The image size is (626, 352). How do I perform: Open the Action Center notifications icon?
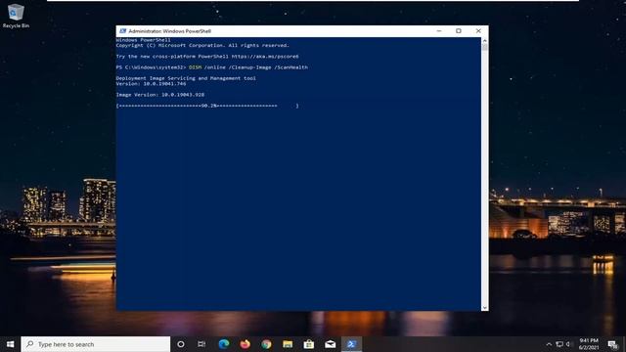[x=613, y=344]
